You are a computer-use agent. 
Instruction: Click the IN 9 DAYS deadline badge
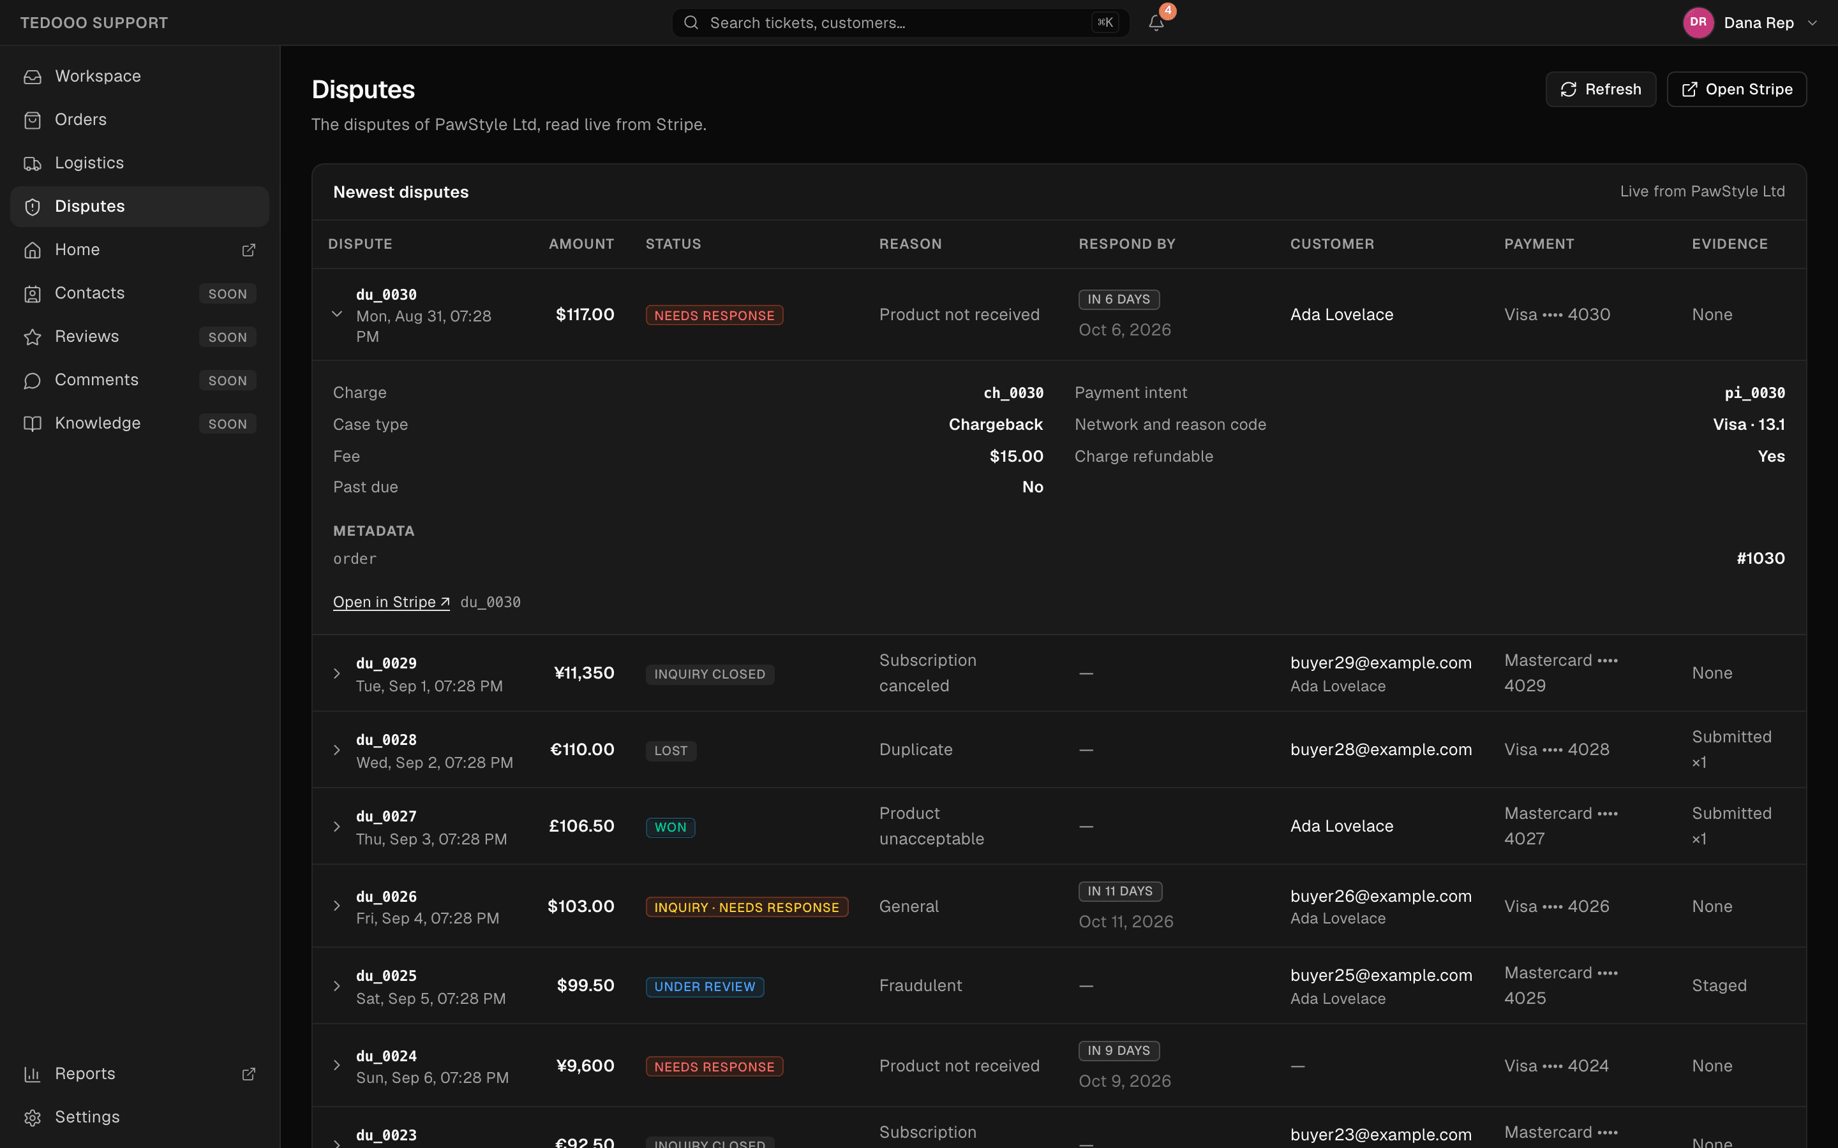pos(1119,1051)
